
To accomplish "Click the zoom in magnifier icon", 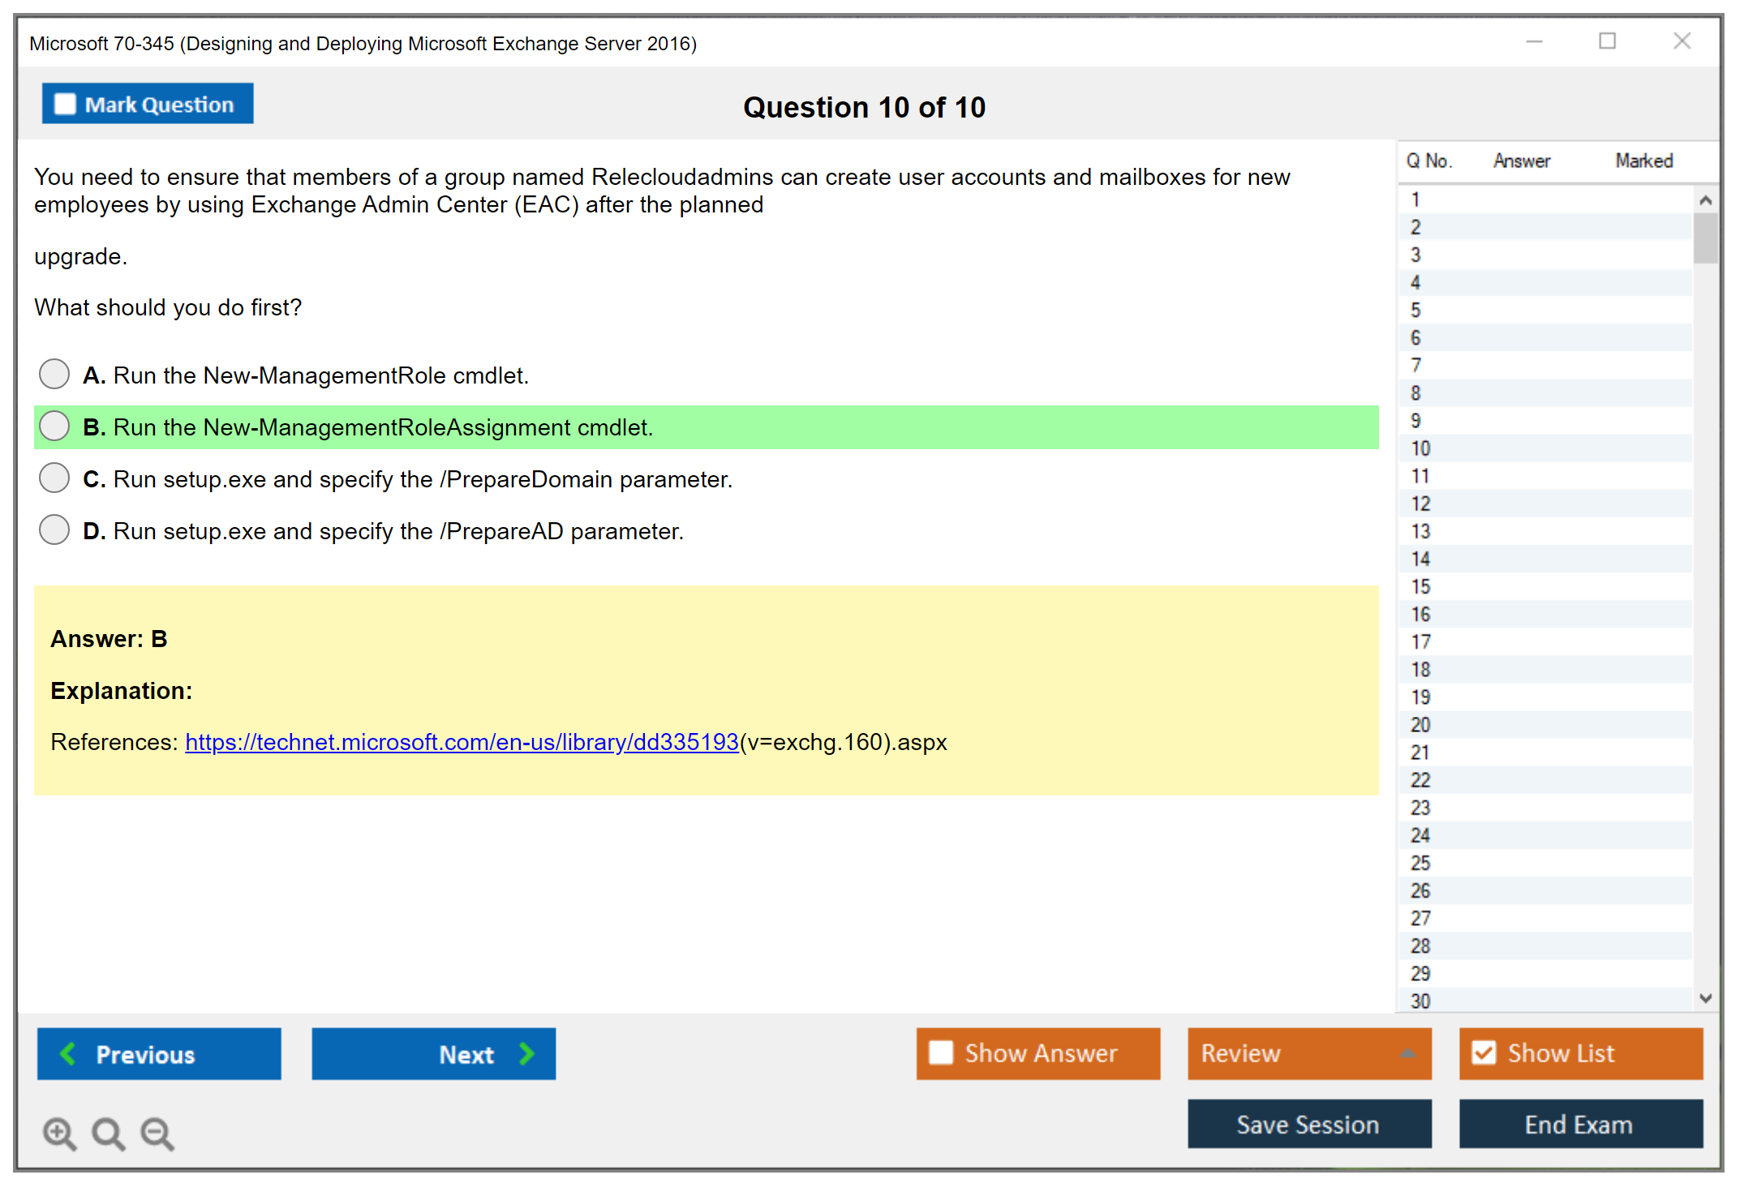I will (x=58, y=1132).
